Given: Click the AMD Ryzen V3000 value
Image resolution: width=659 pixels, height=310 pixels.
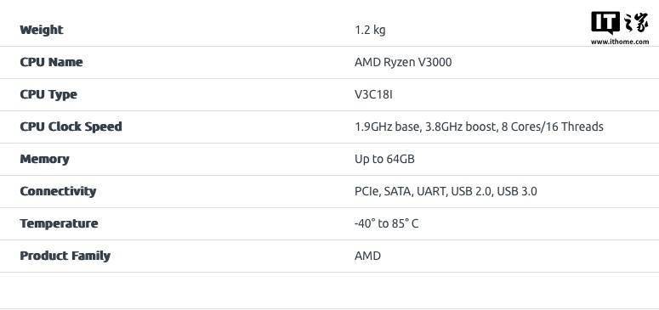Looking at the screenshot, I should click(403, 63).
